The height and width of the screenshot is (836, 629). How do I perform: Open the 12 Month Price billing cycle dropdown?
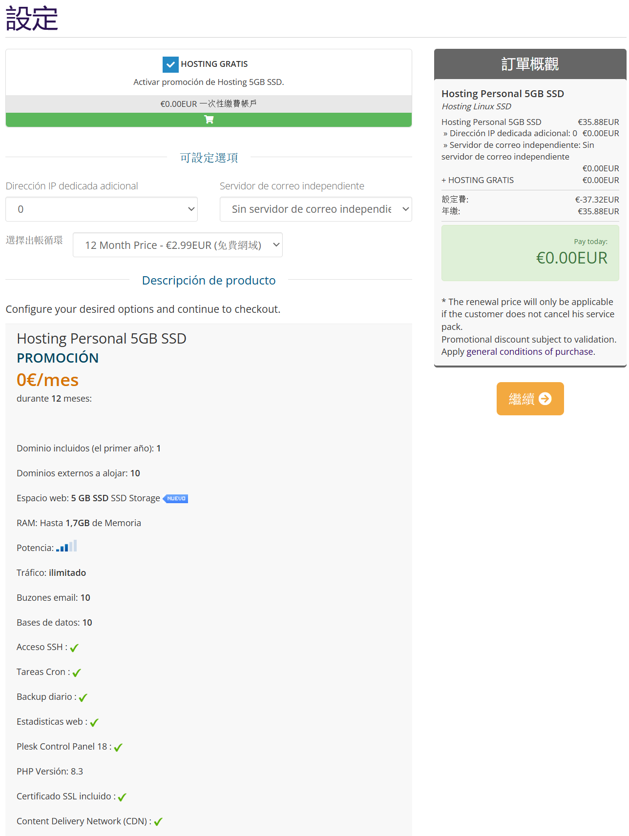pyautogui.click(x=178, y=245)
